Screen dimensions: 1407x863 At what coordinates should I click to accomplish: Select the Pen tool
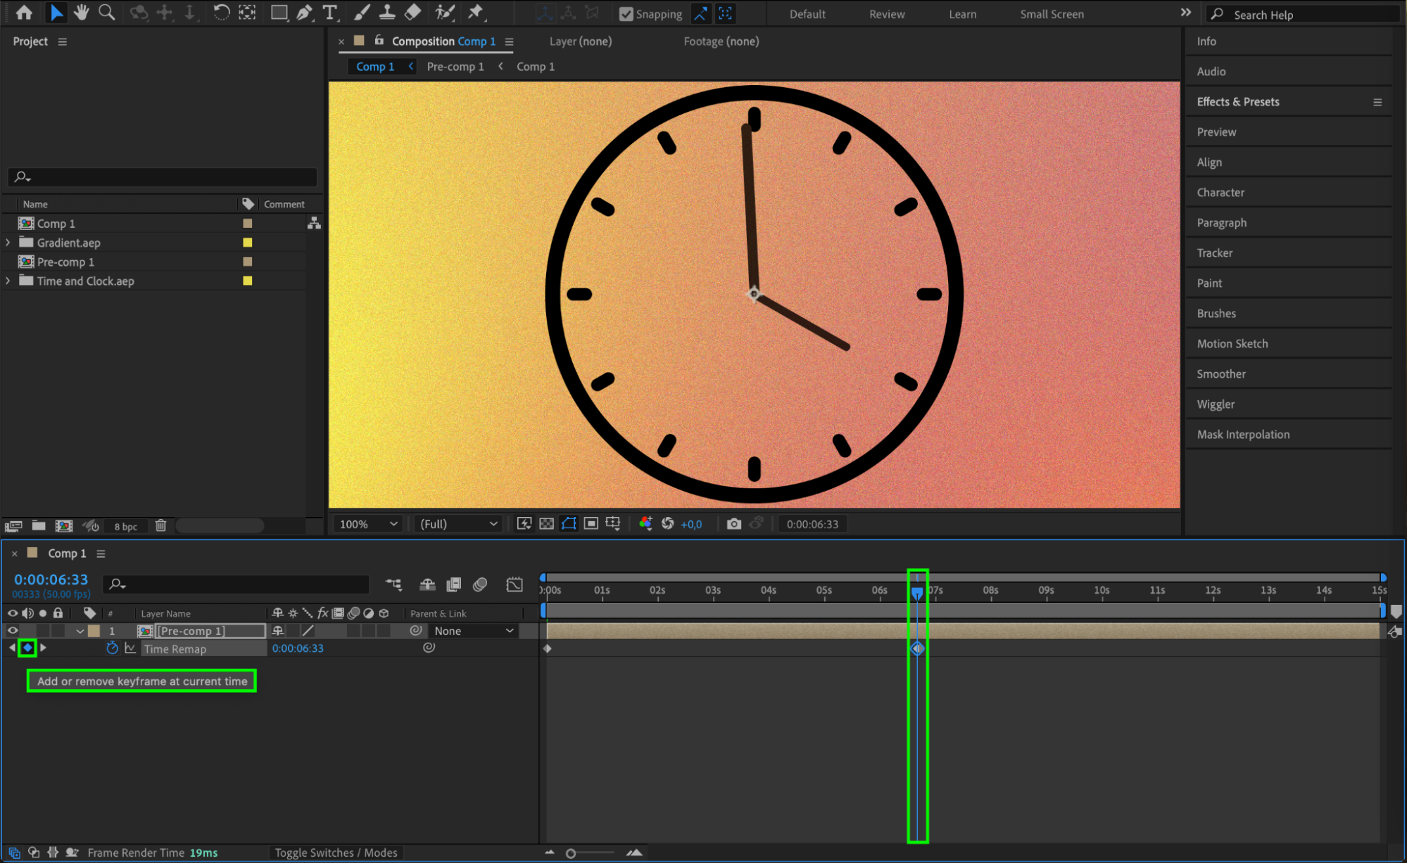304,12
